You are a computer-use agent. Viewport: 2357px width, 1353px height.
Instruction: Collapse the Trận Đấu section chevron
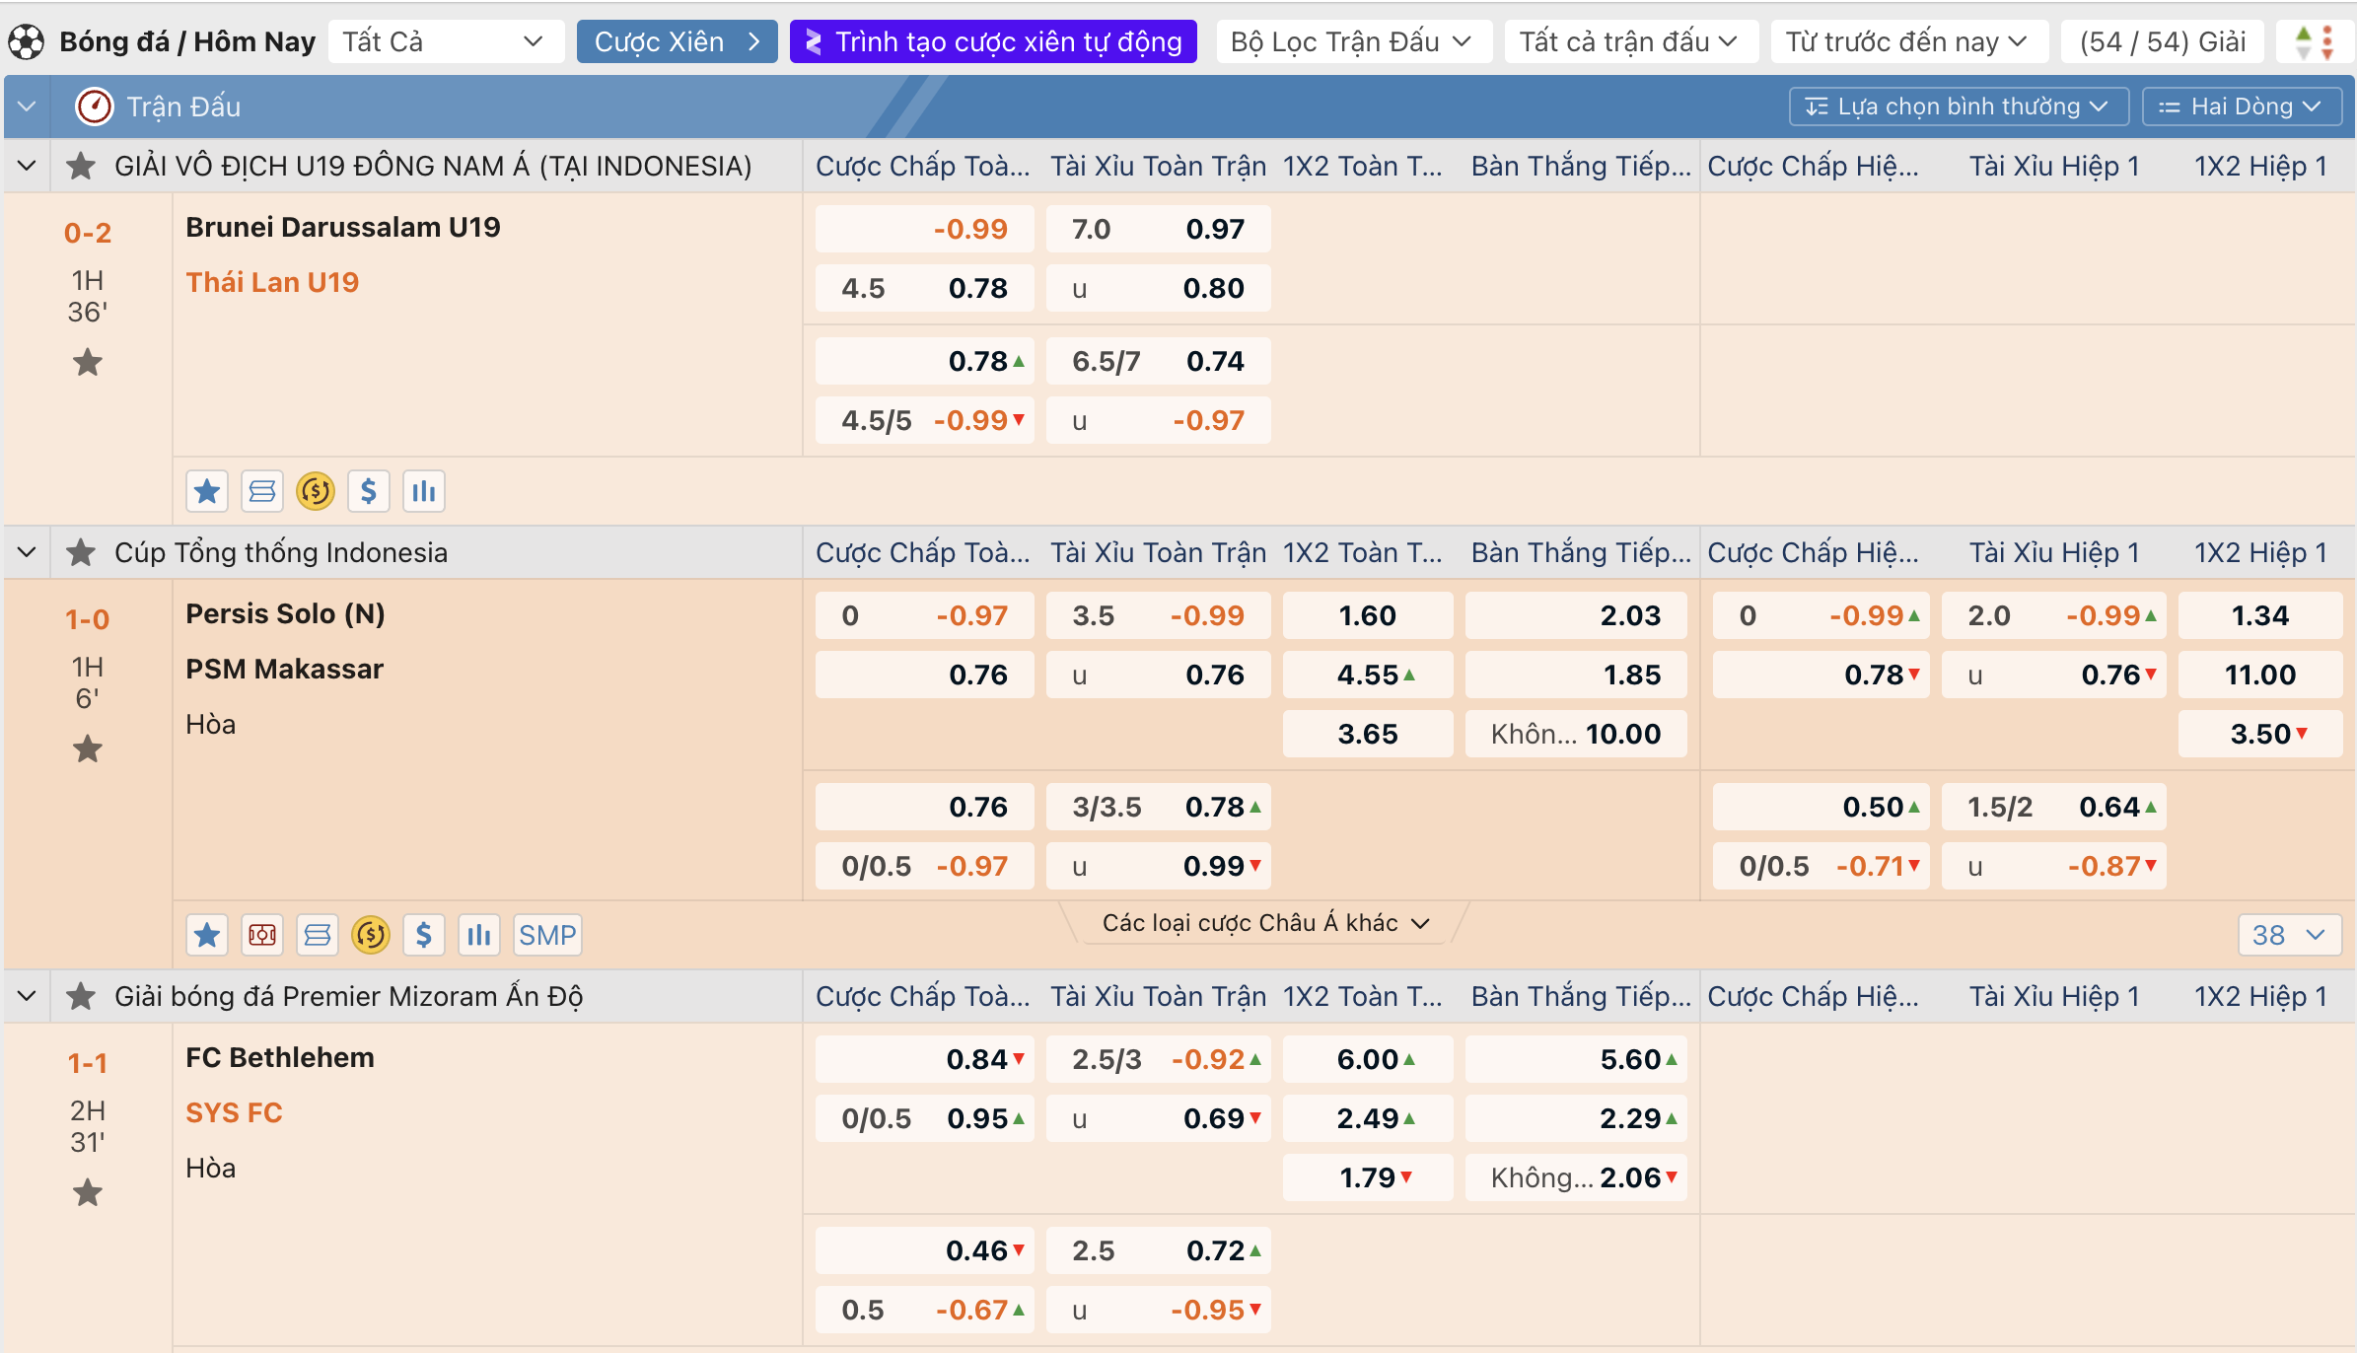[x=27, y=107]
